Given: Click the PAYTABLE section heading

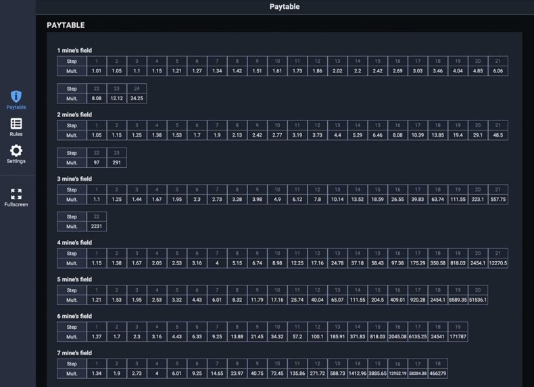Looking at the screenshot, I should (x=66, y=25).
